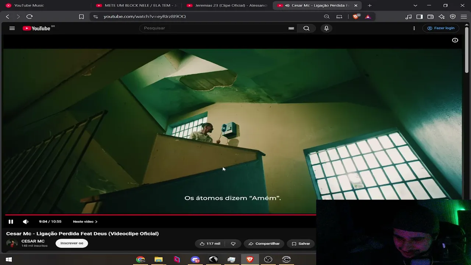Open the media control music-note icon
The image size is (471, 265).
point(408,17)
